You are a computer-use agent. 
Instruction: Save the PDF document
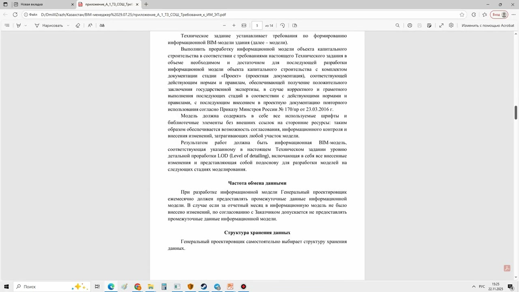[x=419, y=25]
